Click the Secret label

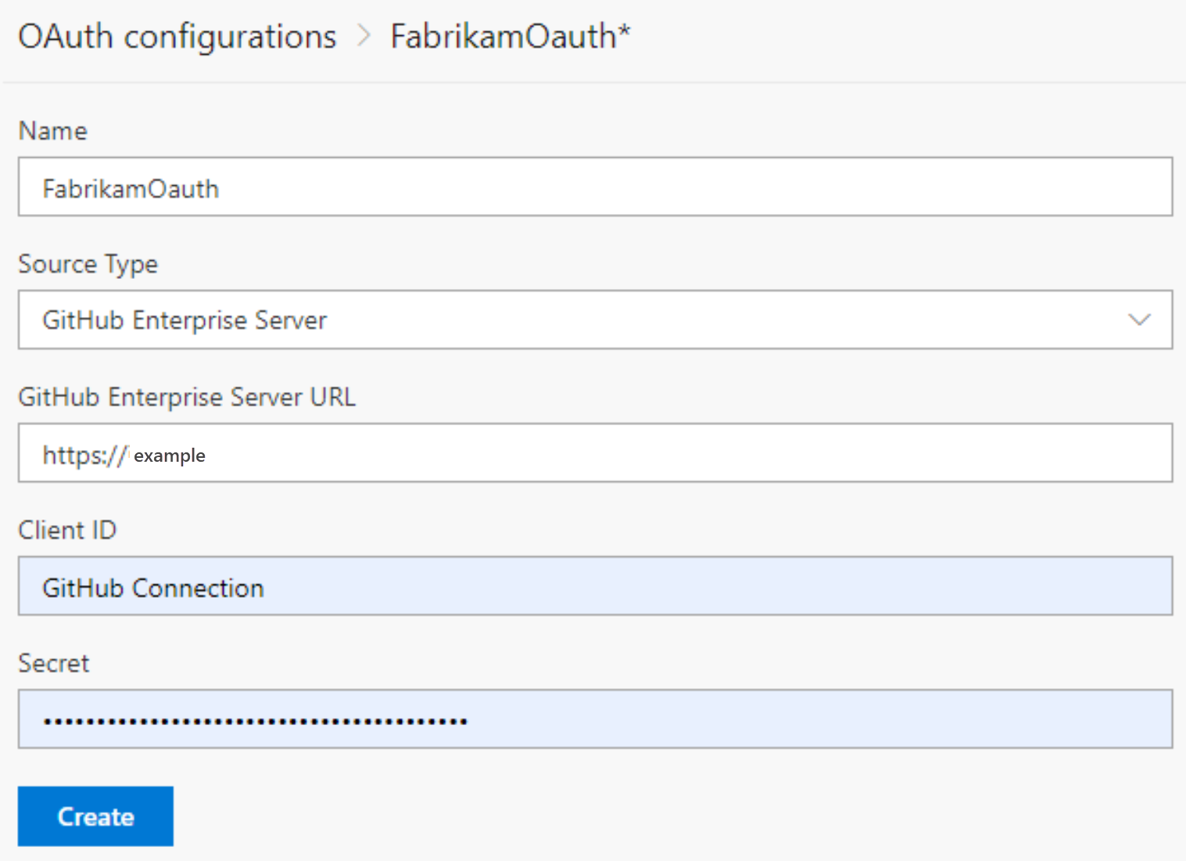[x=53, y=663]
